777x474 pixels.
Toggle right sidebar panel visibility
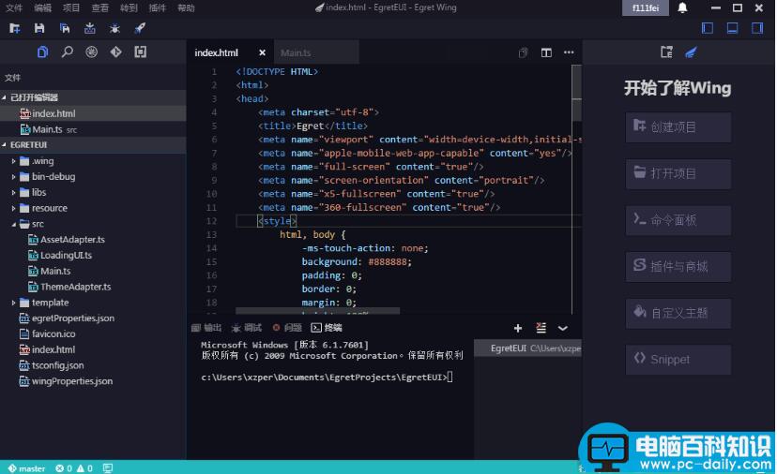click(x=758, y=29)
